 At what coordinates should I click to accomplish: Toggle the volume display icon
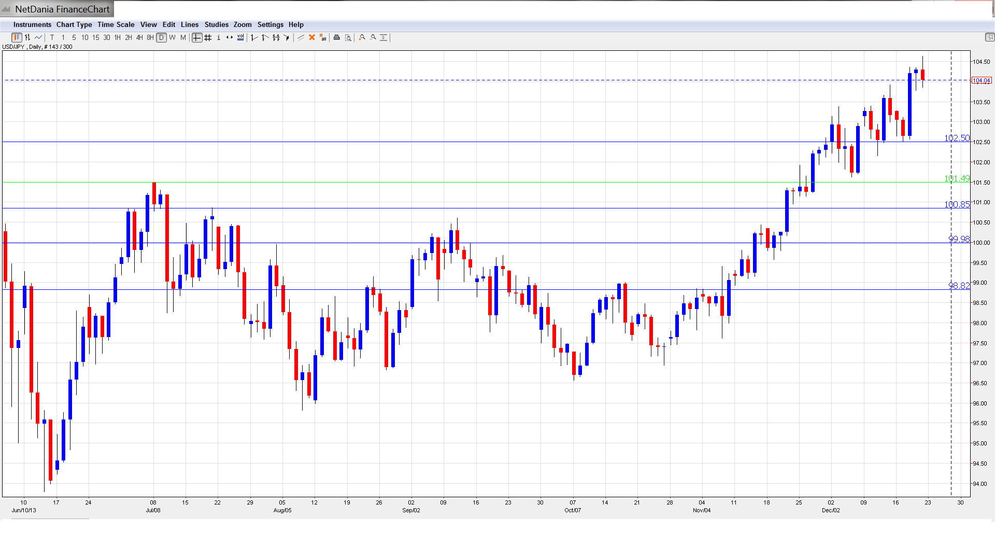(240, 37)
